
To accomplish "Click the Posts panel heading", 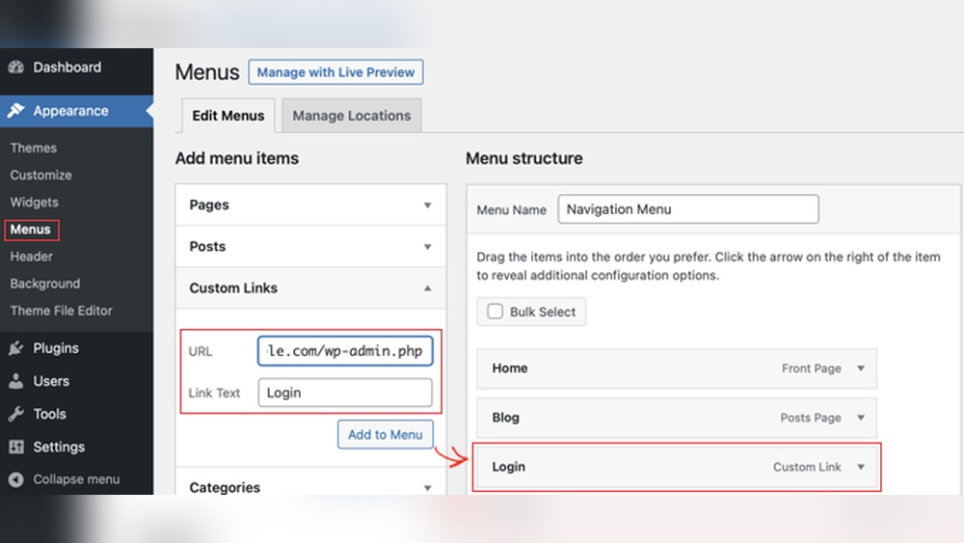I will pyautogui.click(x=207, y=247).
